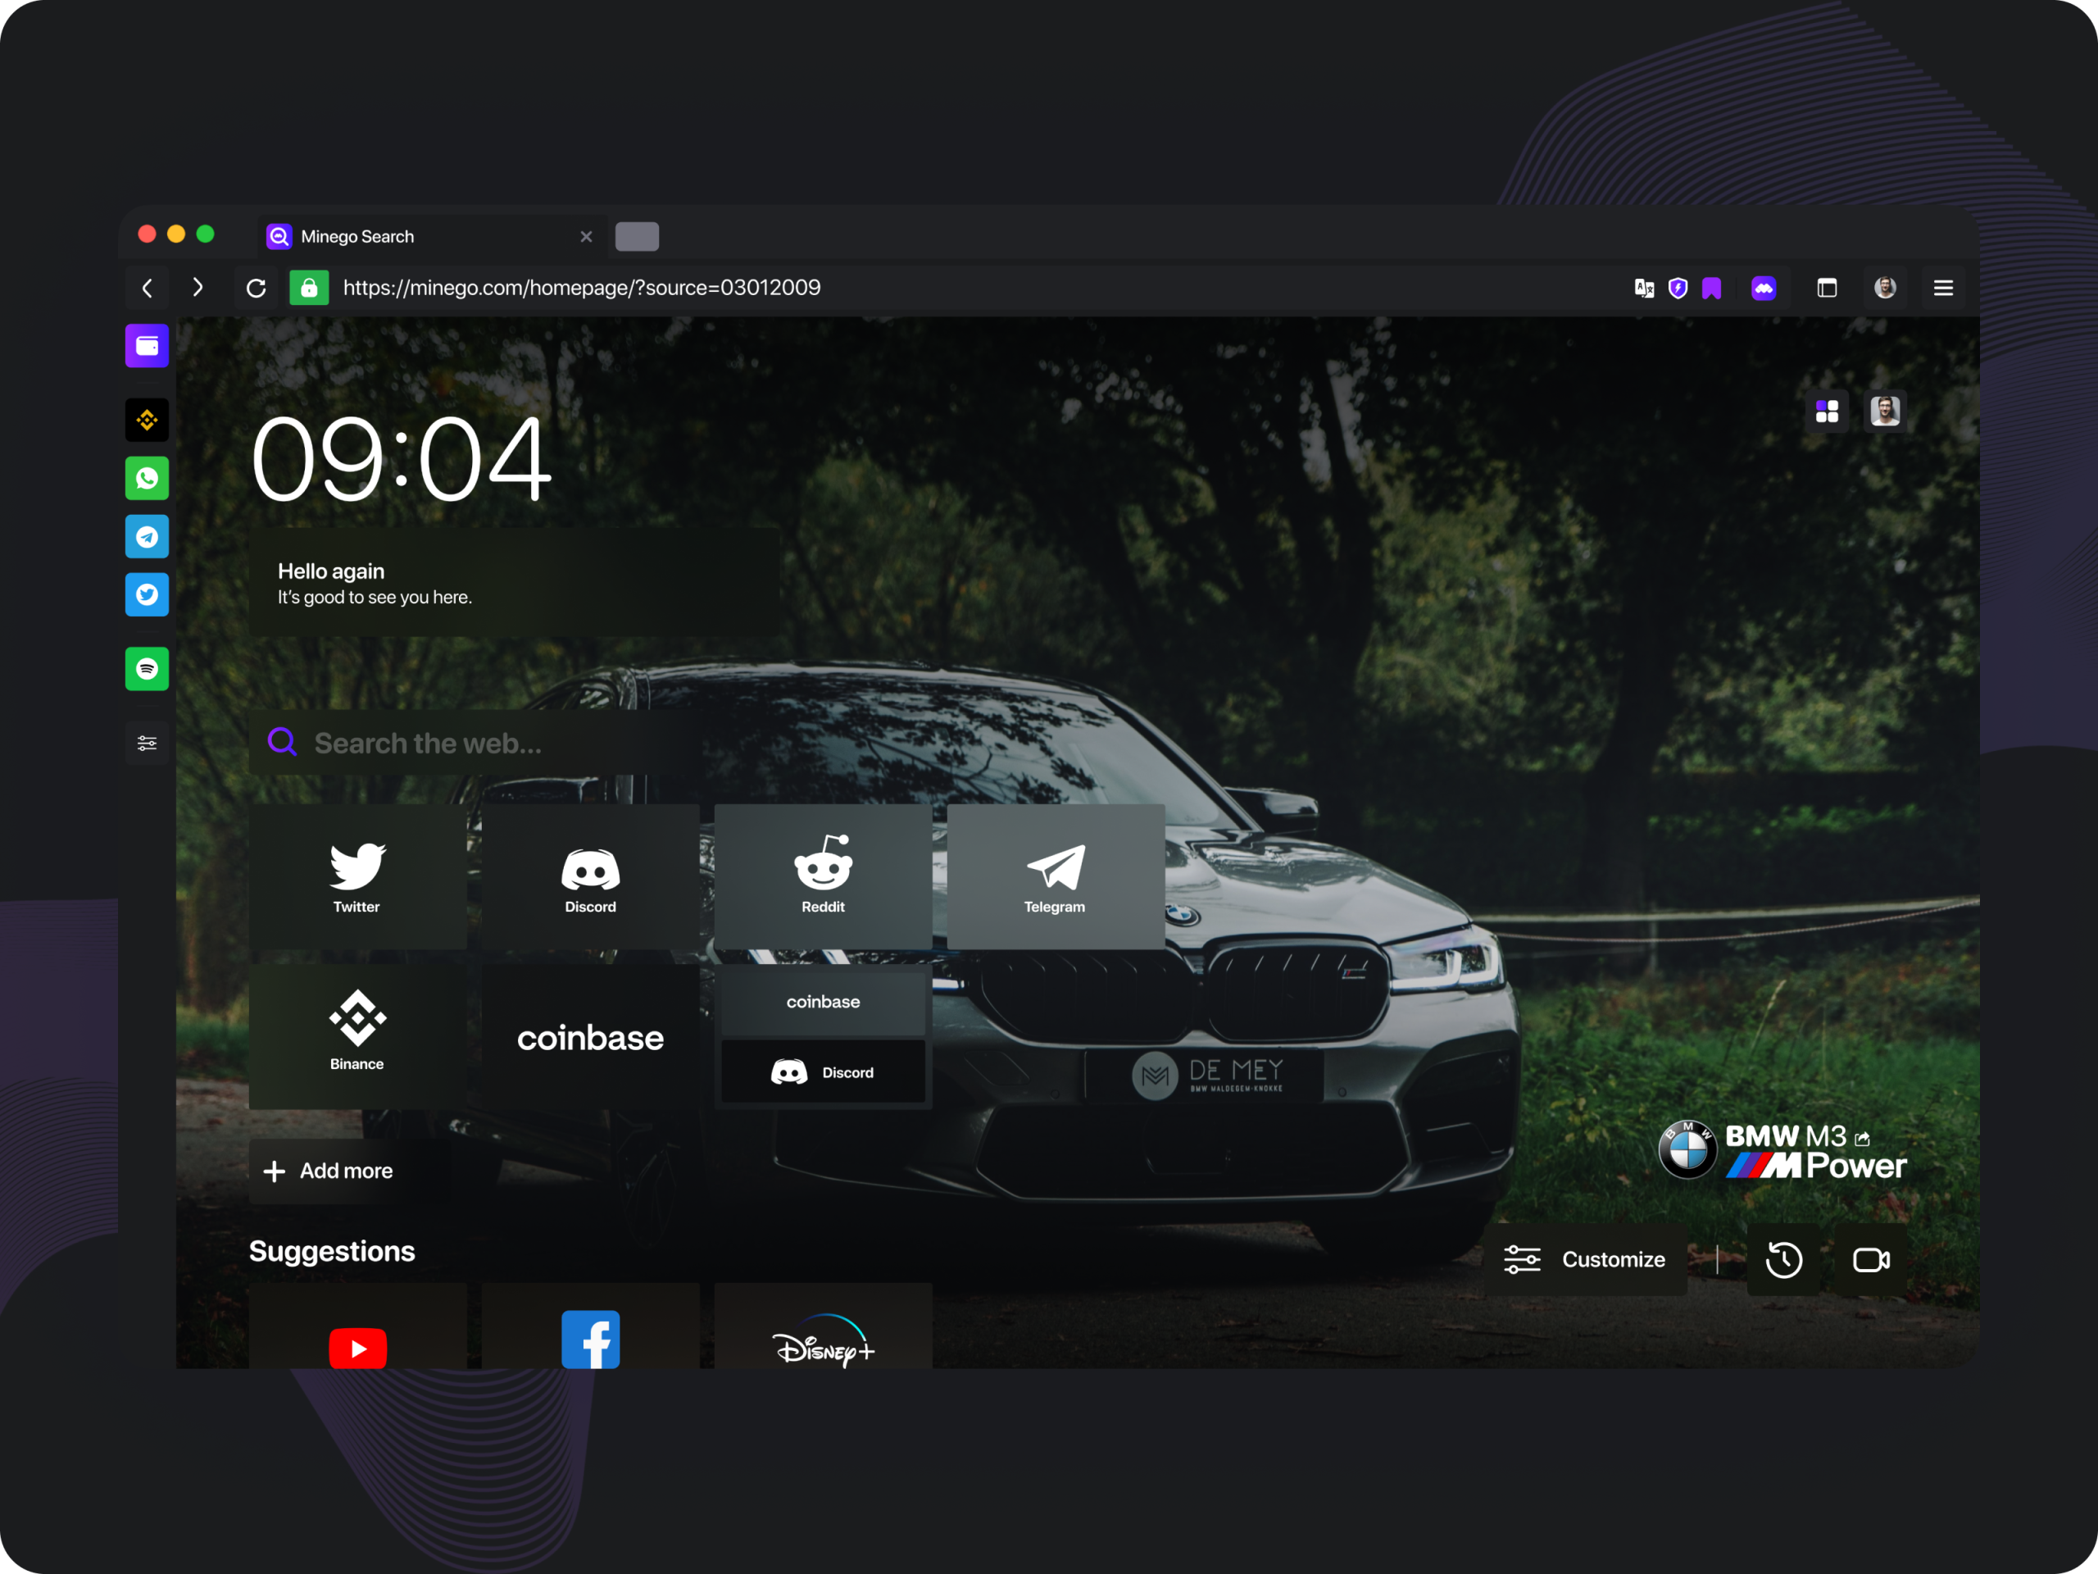Screen dimensions: 2098x1574
Task: Open Twitter from the sidebar
Action: pyautogui.click(x=147, y=594)
